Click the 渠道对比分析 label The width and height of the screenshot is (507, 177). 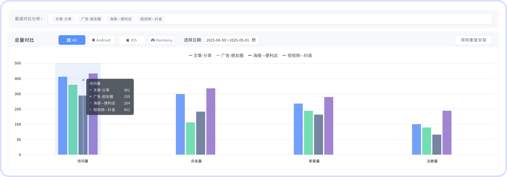click(x=28, y=19)
